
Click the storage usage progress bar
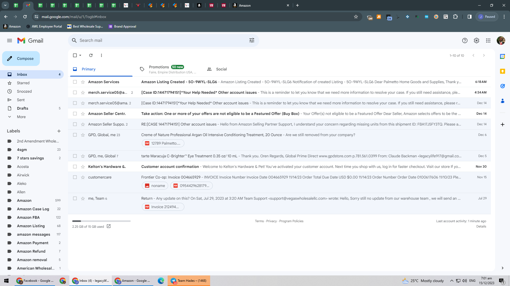(101, 221)
